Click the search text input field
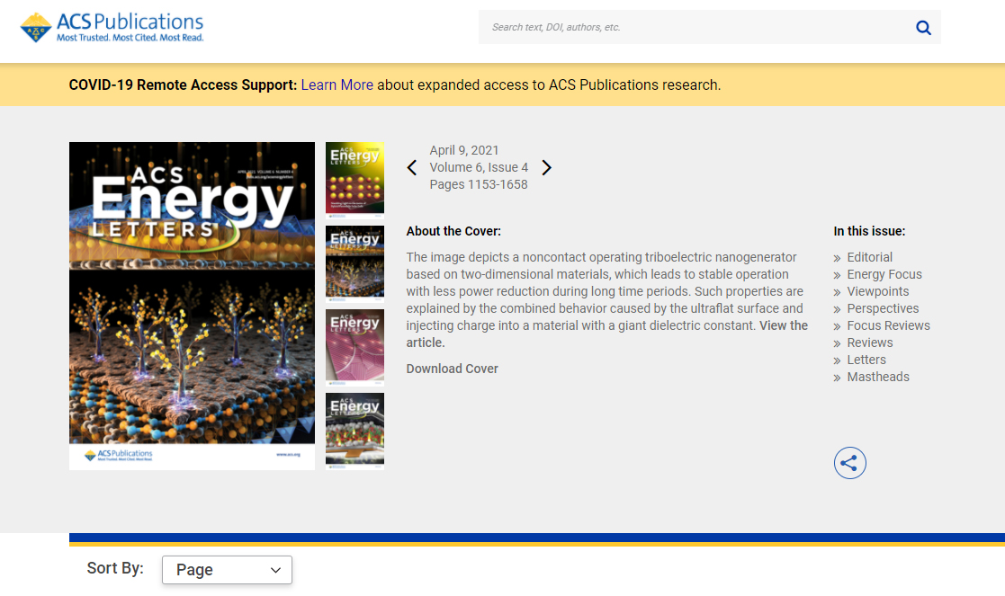This screenshot has width=1005, height=596. 695,28
